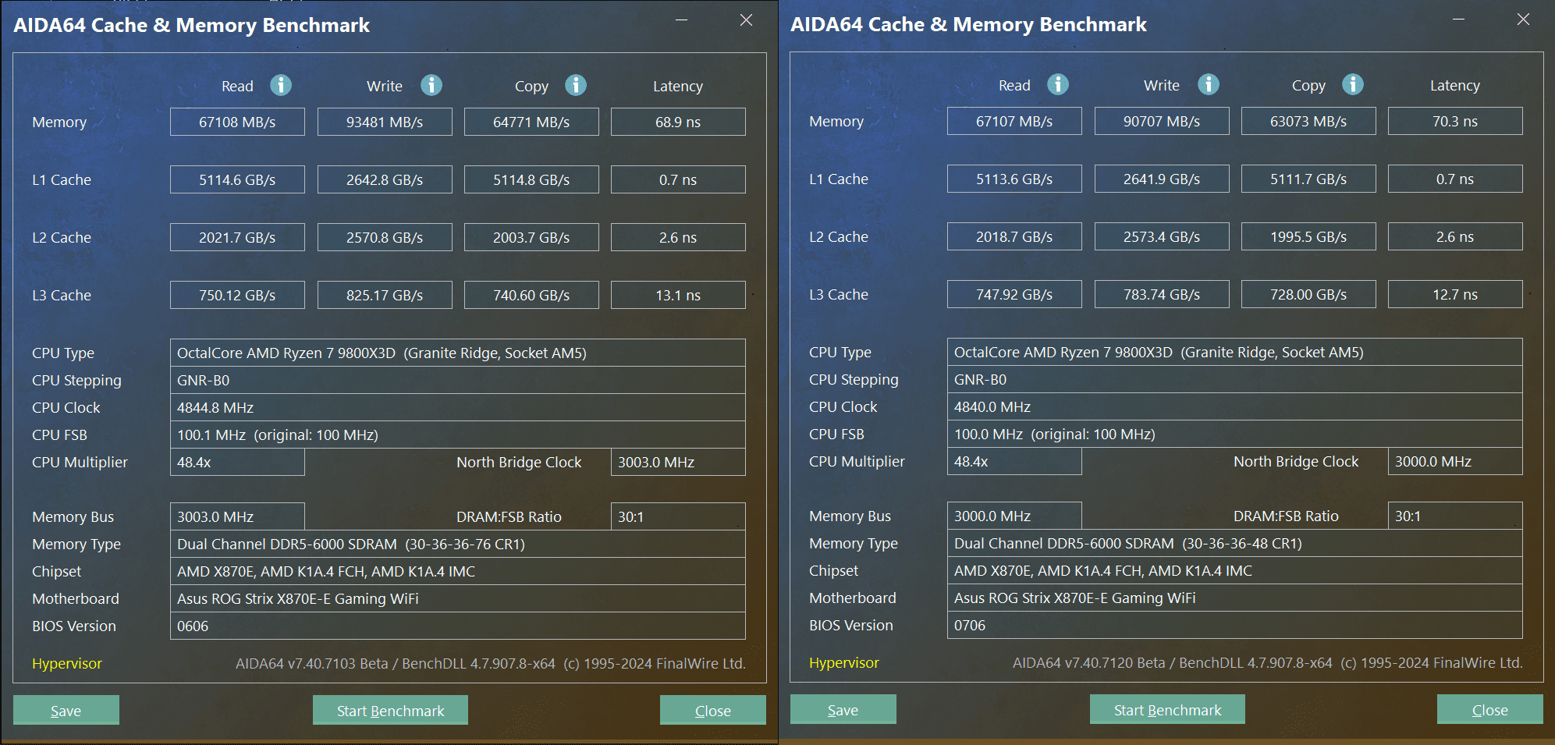Click the Read info icon in right window
Viewport: 1555px width, 745px height.
[x=1058, y=84]
